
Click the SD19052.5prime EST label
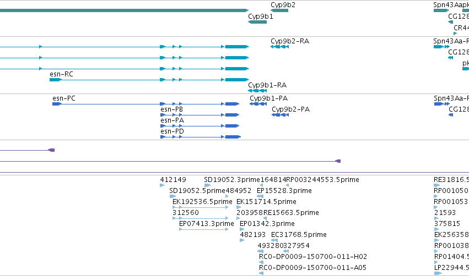197,191
